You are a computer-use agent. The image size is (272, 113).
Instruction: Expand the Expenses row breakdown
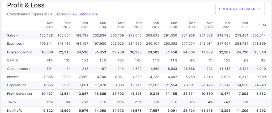[24, 44]
